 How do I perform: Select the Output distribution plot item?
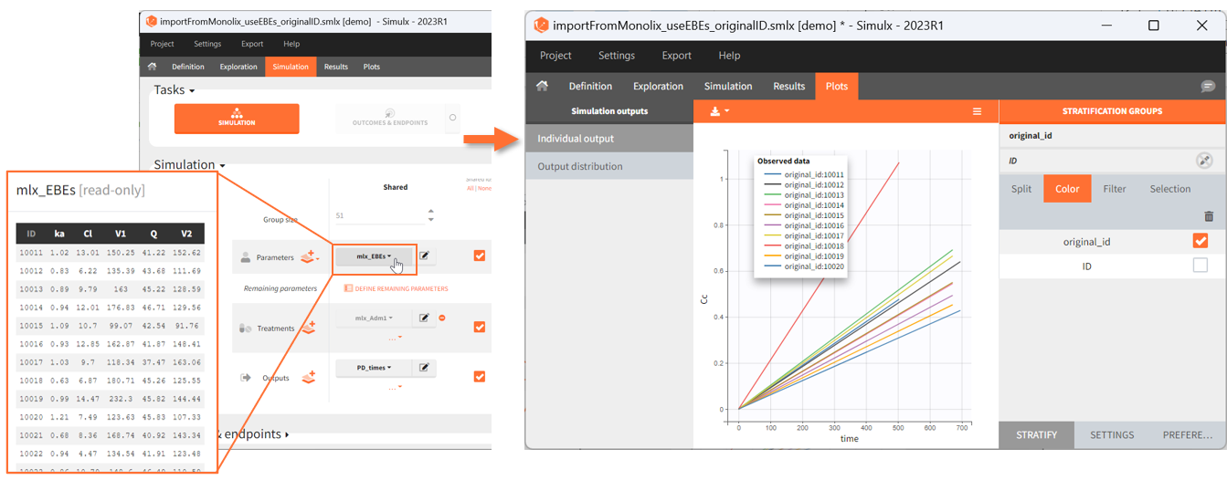pos(580,166)
